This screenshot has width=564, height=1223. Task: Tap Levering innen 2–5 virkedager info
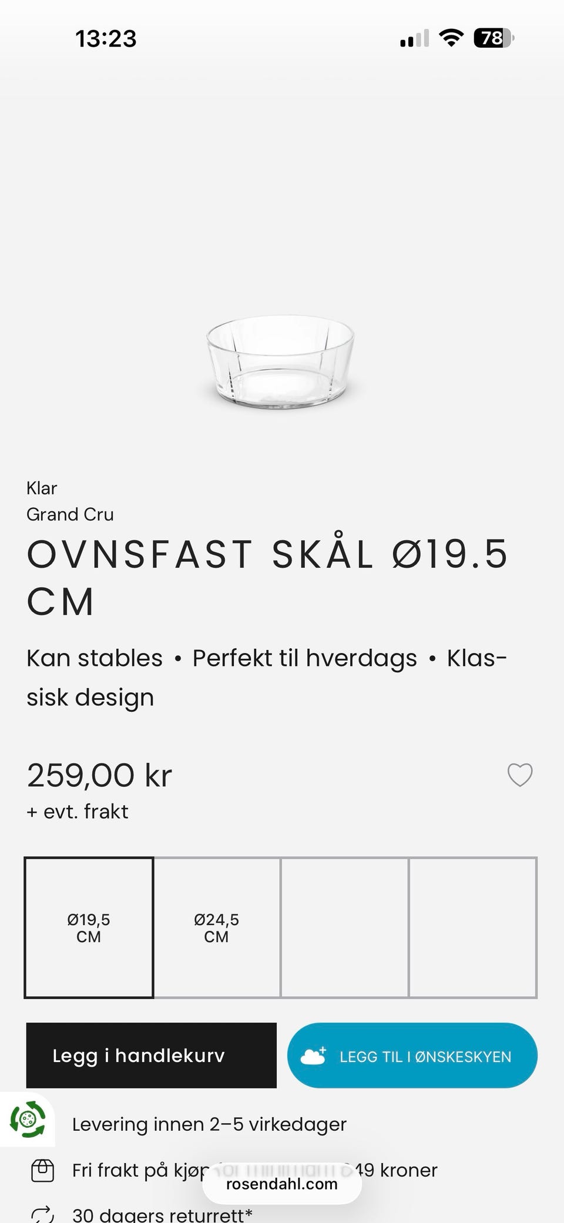(x=209, y=1124)
